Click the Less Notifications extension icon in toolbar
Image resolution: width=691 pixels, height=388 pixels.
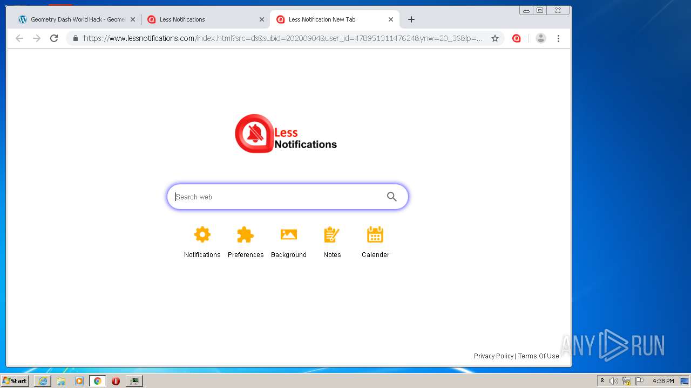tap(517, 38)
